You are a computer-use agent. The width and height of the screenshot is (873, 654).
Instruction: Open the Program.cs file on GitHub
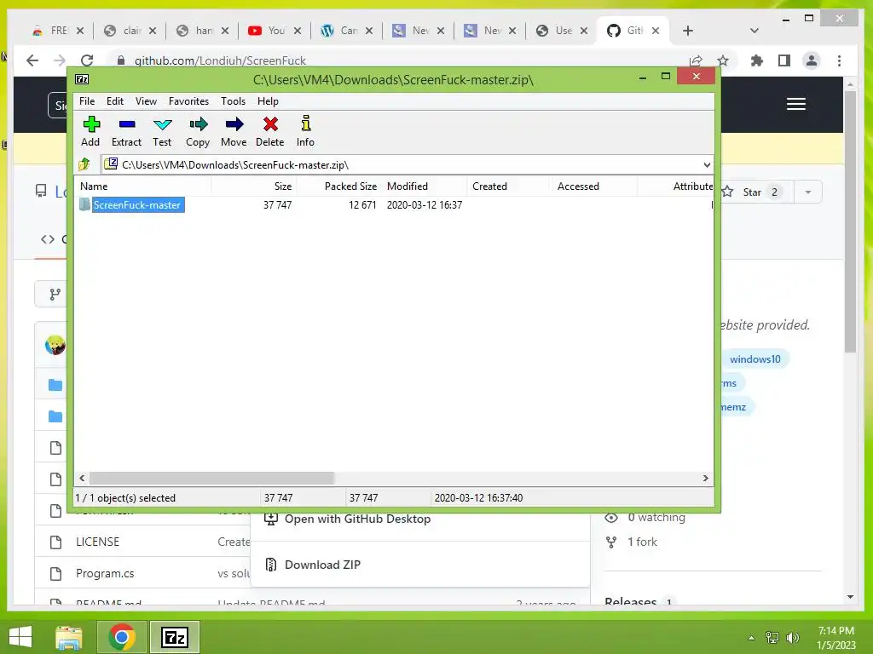pyautogui.click(x=105, y=573)
